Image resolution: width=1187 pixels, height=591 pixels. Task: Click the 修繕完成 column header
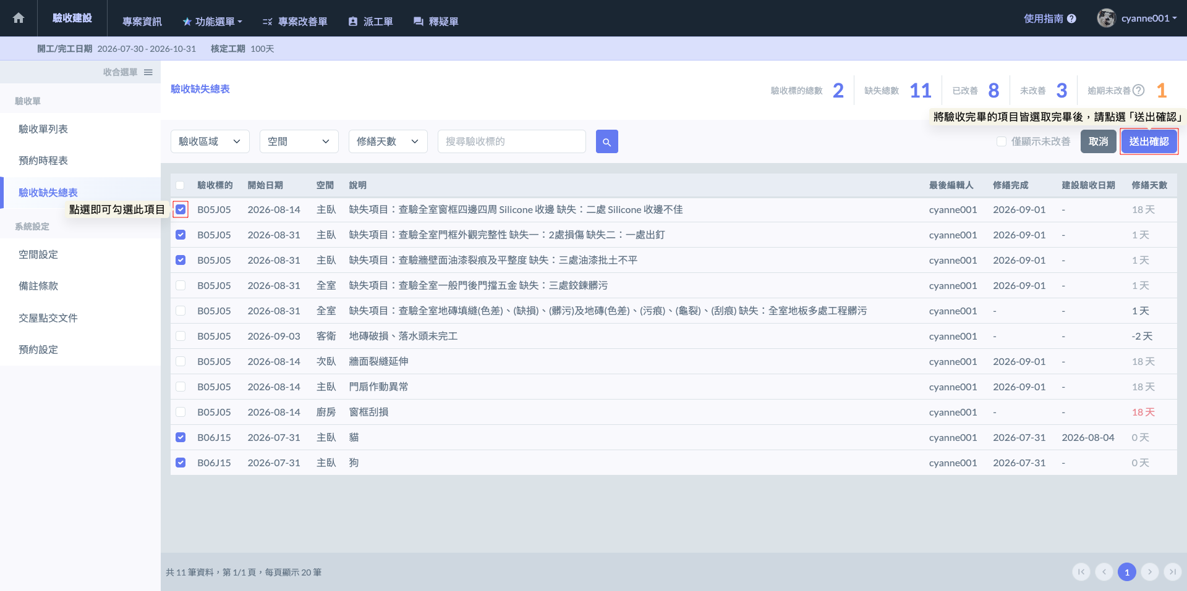pyautogui.click(x=1011, y=185)
